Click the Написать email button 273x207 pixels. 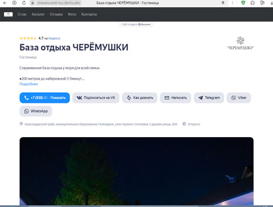pos(176,98)
